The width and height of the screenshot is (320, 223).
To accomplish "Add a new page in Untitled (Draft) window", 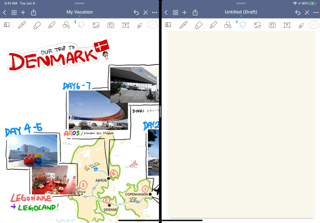I will 185,12.
